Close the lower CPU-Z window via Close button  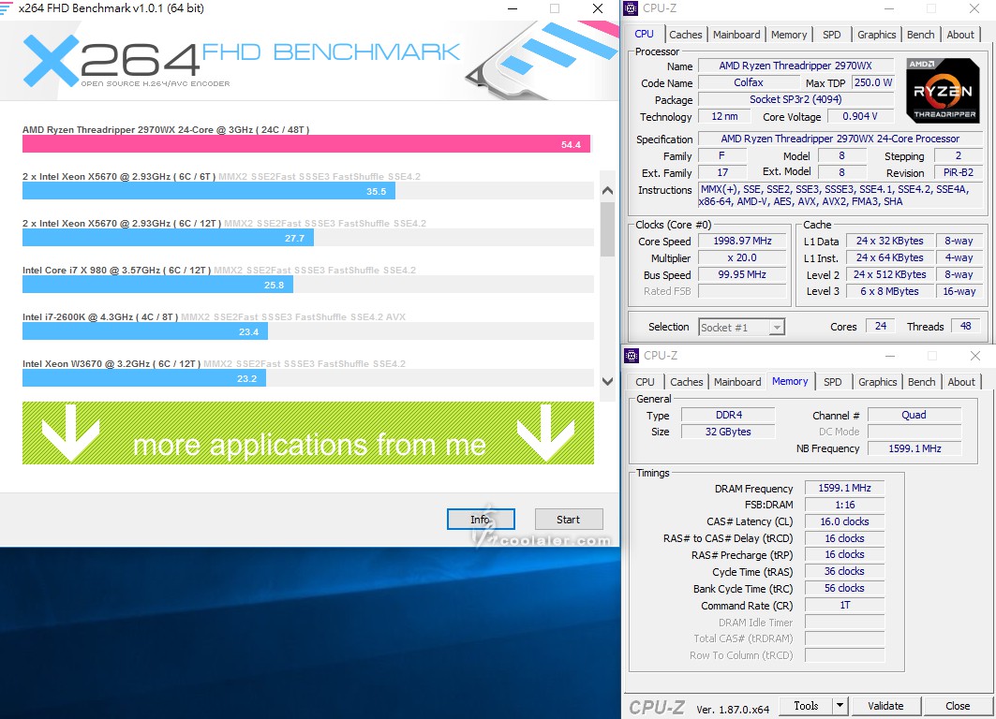point(958,706)
